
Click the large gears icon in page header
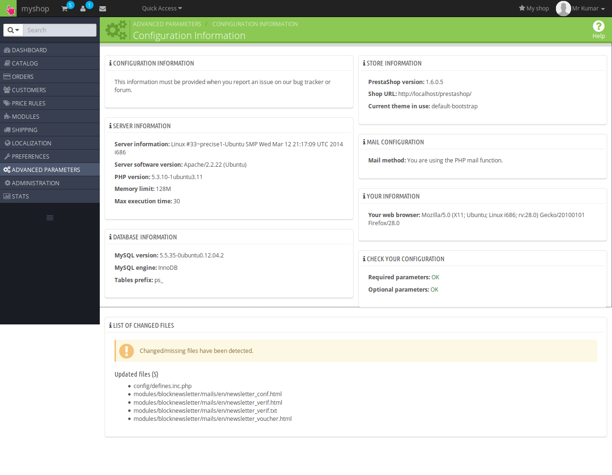(x=116, y=30)
